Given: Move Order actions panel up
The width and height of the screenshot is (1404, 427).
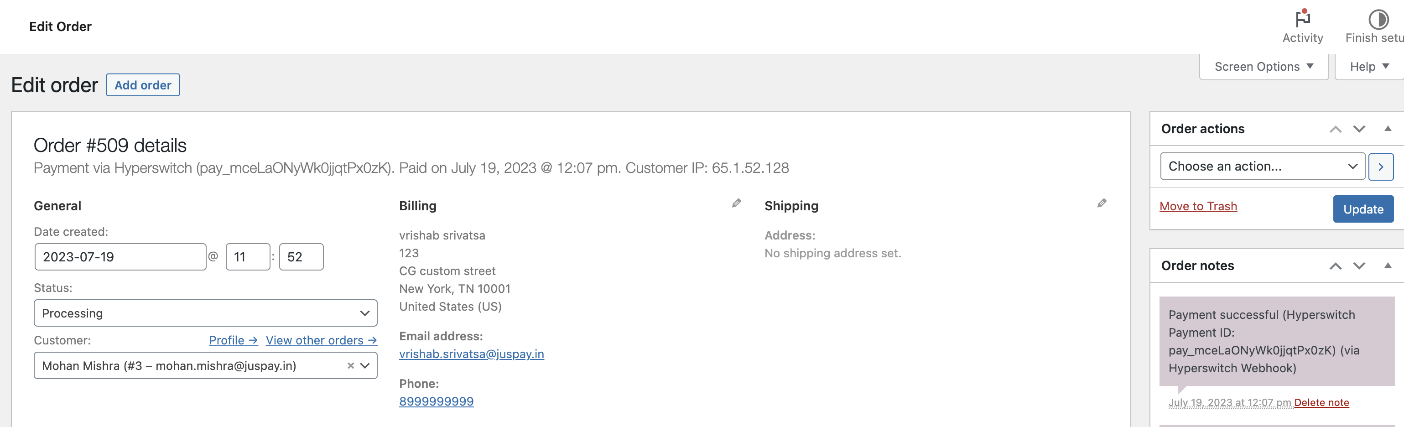Looking at the screenshot, I should (x=1335, y=129).
